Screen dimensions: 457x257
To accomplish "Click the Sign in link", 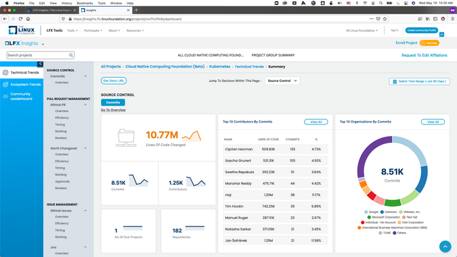I will 394,30.
